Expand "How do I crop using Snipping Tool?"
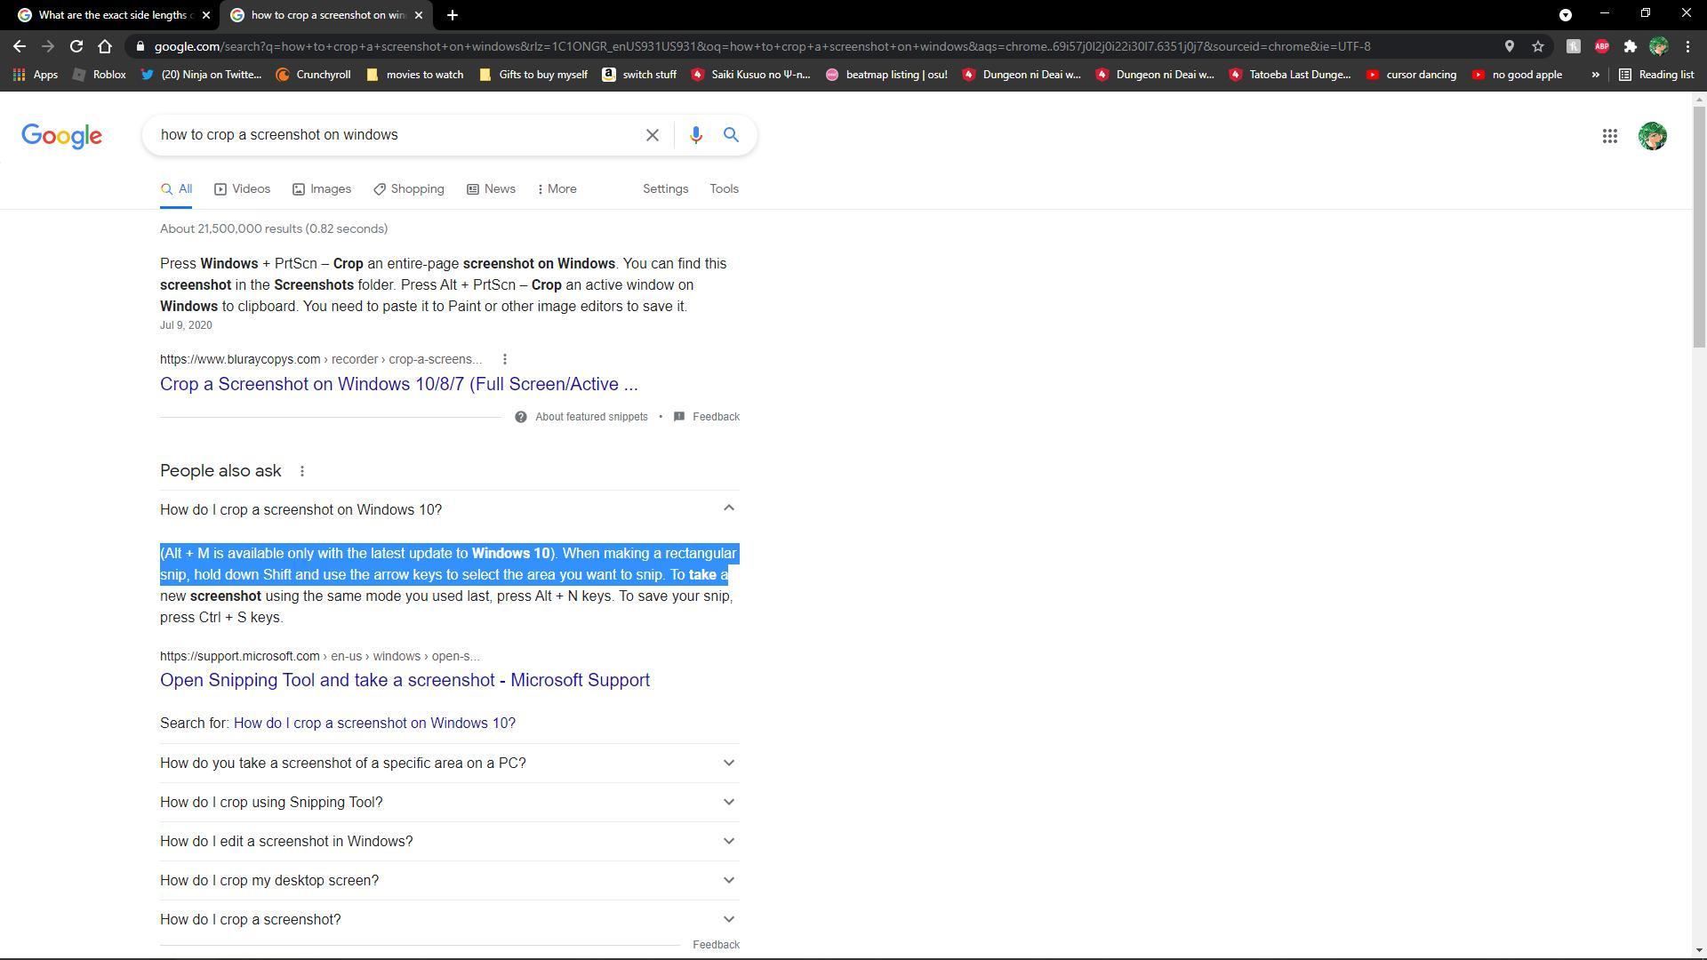 728,802
